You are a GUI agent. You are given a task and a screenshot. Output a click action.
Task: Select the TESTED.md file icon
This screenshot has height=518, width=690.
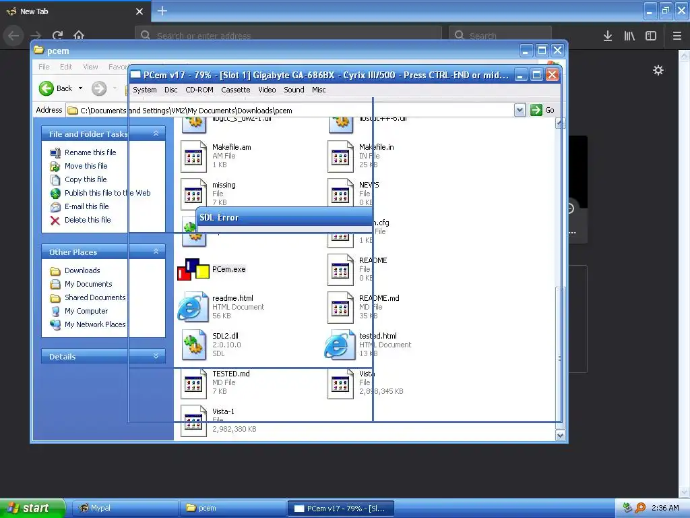193,383
